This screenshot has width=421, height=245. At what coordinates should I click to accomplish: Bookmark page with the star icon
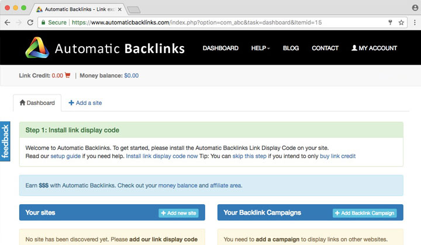[x=401, y=23]
